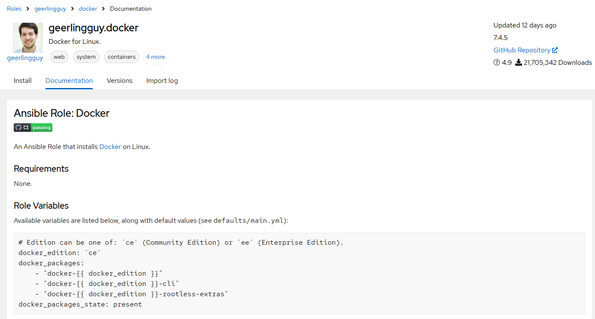
Task: Click the 'system' tag
Action: point(86,57)
